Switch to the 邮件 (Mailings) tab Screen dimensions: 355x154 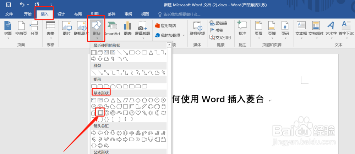point(111,14)
